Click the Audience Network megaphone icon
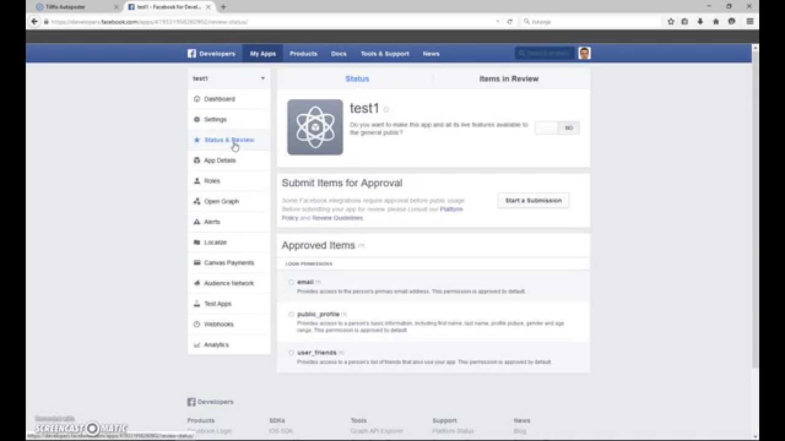 197,284
